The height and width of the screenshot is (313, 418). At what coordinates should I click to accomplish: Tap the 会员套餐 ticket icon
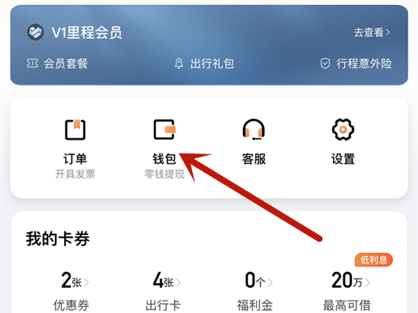[32, 63]
